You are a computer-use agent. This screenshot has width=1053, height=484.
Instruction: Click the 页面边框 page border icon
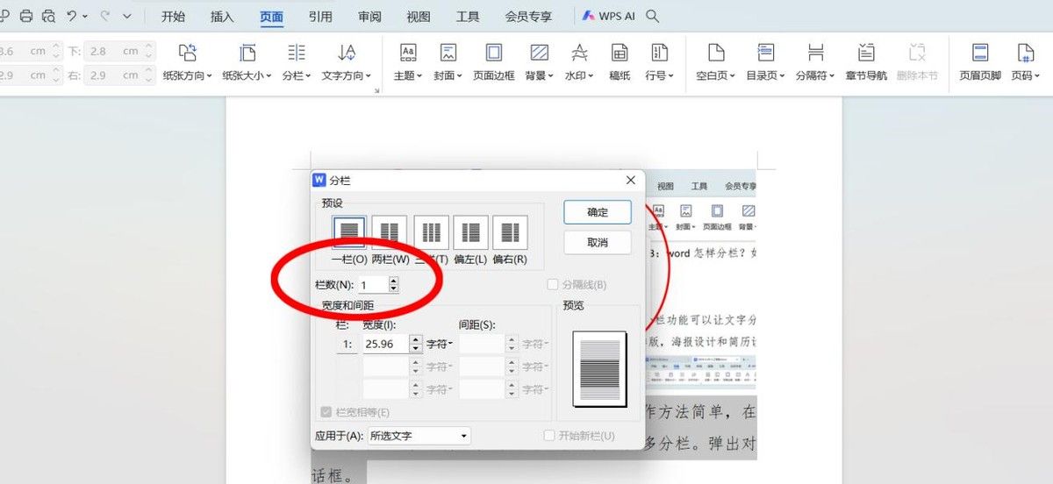tap(494, 63)
